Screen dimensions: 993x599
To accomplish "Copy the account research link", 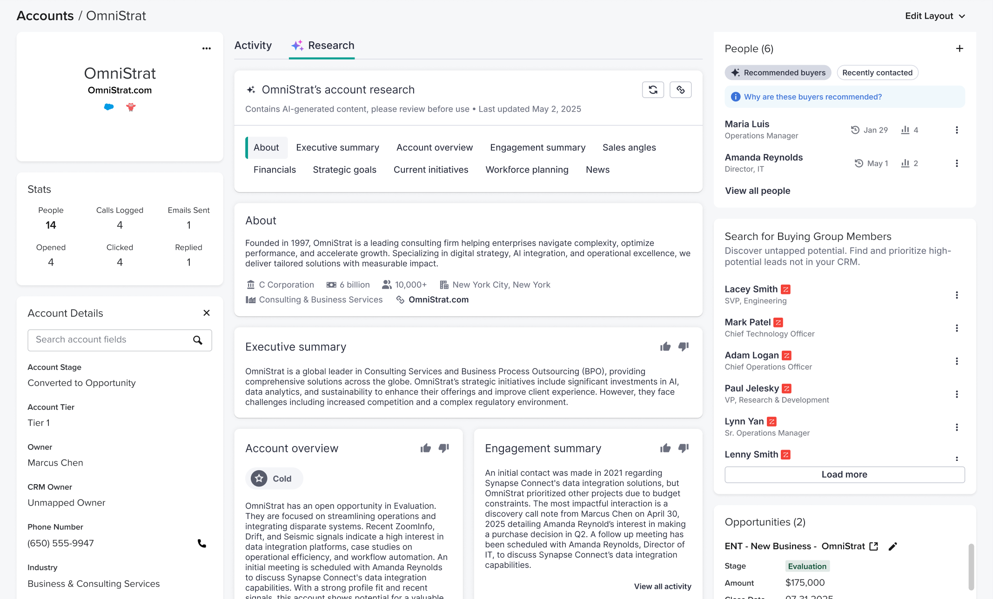I will pos(680,90).
